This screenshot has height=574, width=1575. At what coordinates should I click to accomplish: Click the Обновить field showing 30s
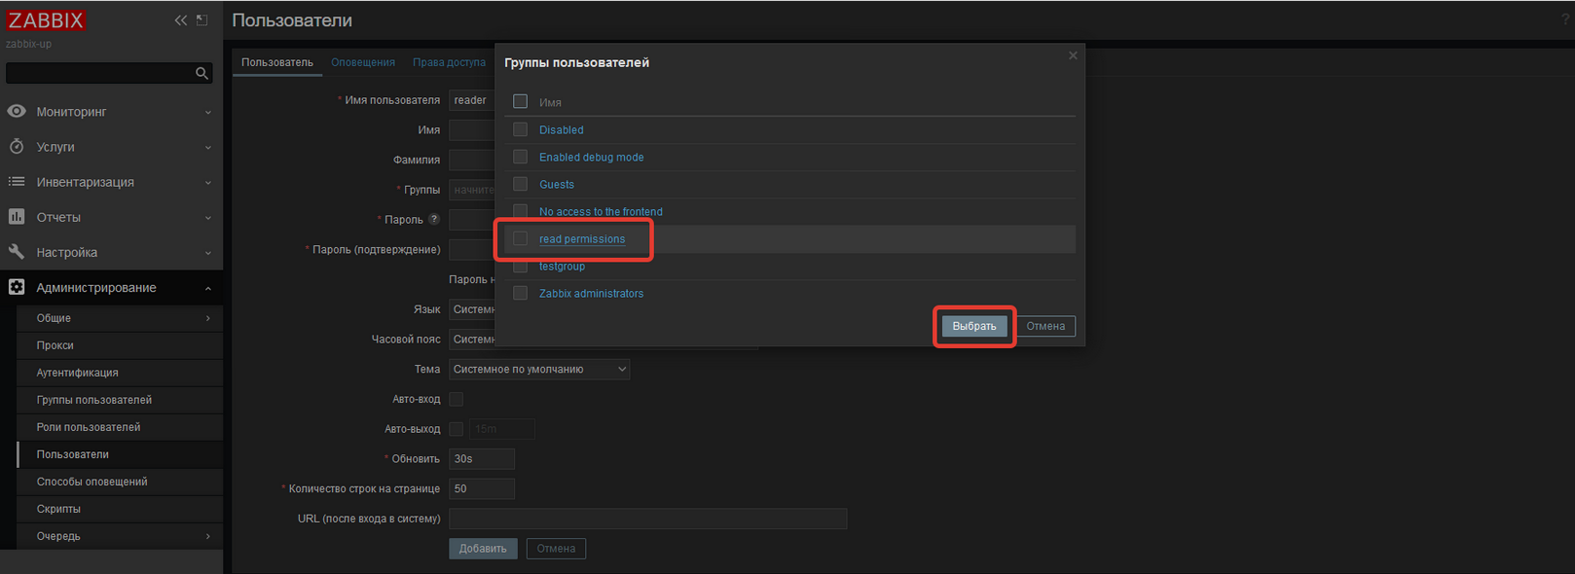point(482,459)
